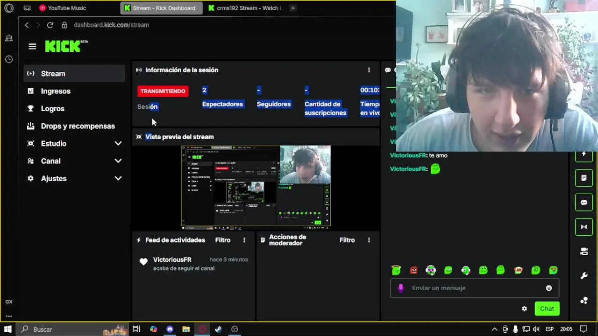Open options menu of Feed de actividades
The width and height of the screenshot is (598, 336).
point(244,240)
